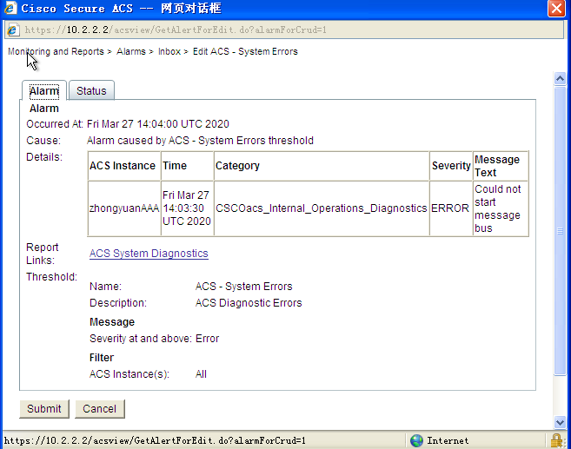The image size is (571, 449).
Task: Click the page icon in the address bar
Action: pyautogui.click(x=13, y=30)
